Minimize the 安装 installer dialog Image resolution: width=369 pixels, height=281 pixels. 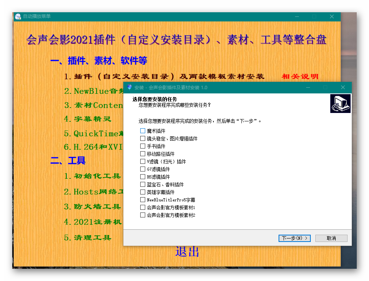(308, 87)
